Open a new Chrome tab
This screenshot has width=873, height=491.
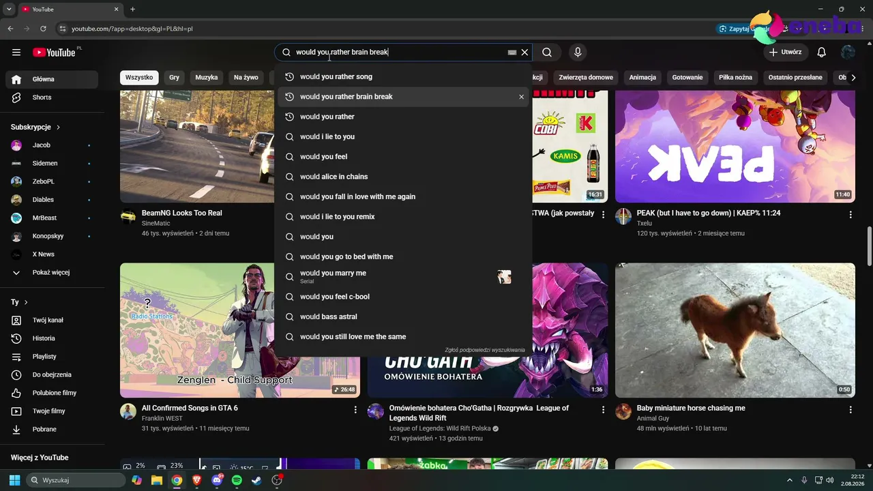click(x=132, y=10)
